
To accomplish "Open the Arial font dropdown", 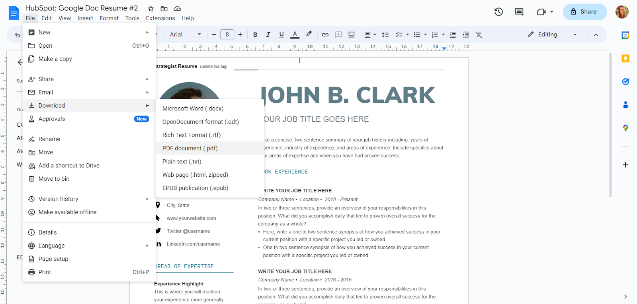I will pos(186,35).
